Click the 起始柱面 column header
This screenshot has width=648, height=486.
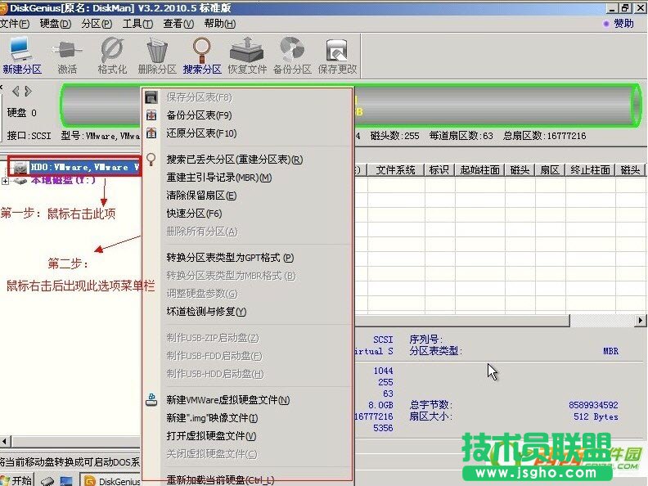[479, 170]
